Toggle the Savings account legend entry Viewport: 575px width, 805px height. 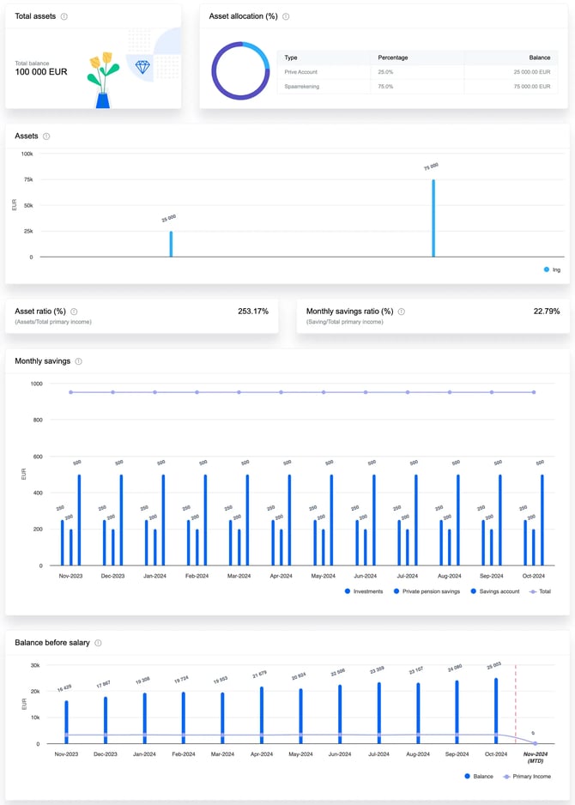coord(495,591)
